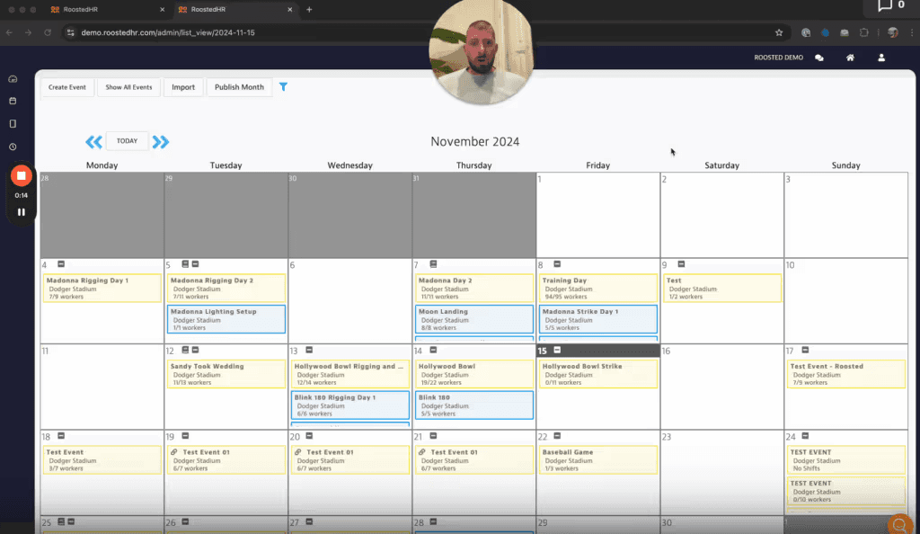Collapse day 18 with its minus icon
Viewport: 920px width, 534px height.
click(61, 436)
